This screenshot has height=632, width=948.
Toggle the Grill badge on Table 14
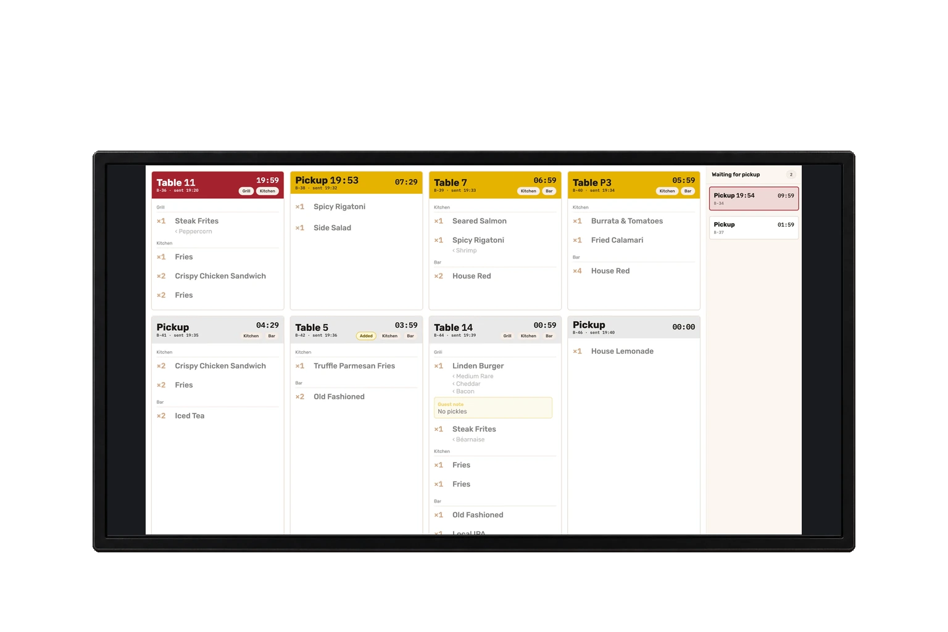(x=507, y=336)
